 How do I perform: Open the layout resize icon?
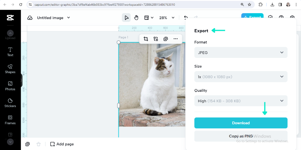pos(147,18)
